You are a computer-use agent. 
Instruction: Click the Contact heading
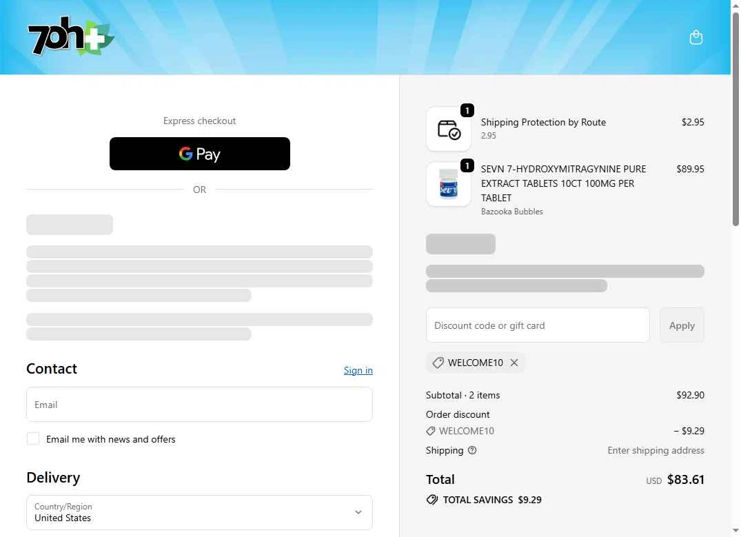pos(52,369)
